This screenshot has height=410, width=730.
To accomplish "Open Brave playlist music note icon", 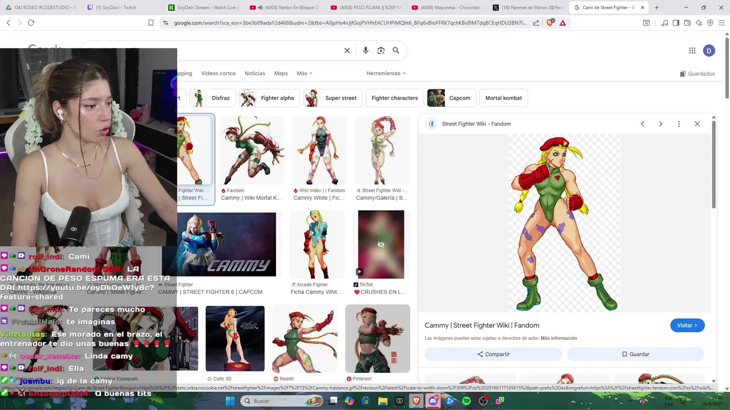I will 664,23.
